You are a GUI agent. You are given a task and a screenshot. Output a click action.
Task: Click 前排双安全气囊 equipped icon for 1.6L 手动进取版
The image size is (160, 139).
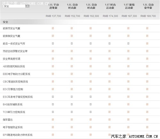pos(53,28)
